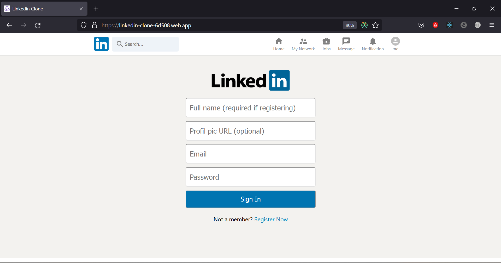
Task: Open the React Developer Tools extension icon
Action: 449,25
